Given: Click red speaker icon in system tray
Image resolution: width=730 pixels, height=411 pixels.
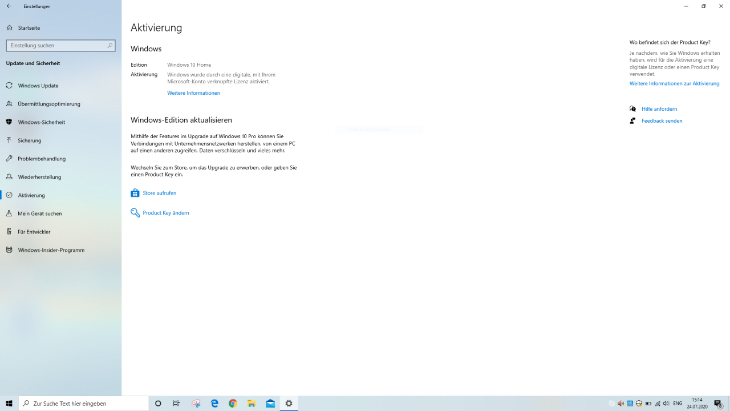Looking at the screenshot, I should pos(621,404).
